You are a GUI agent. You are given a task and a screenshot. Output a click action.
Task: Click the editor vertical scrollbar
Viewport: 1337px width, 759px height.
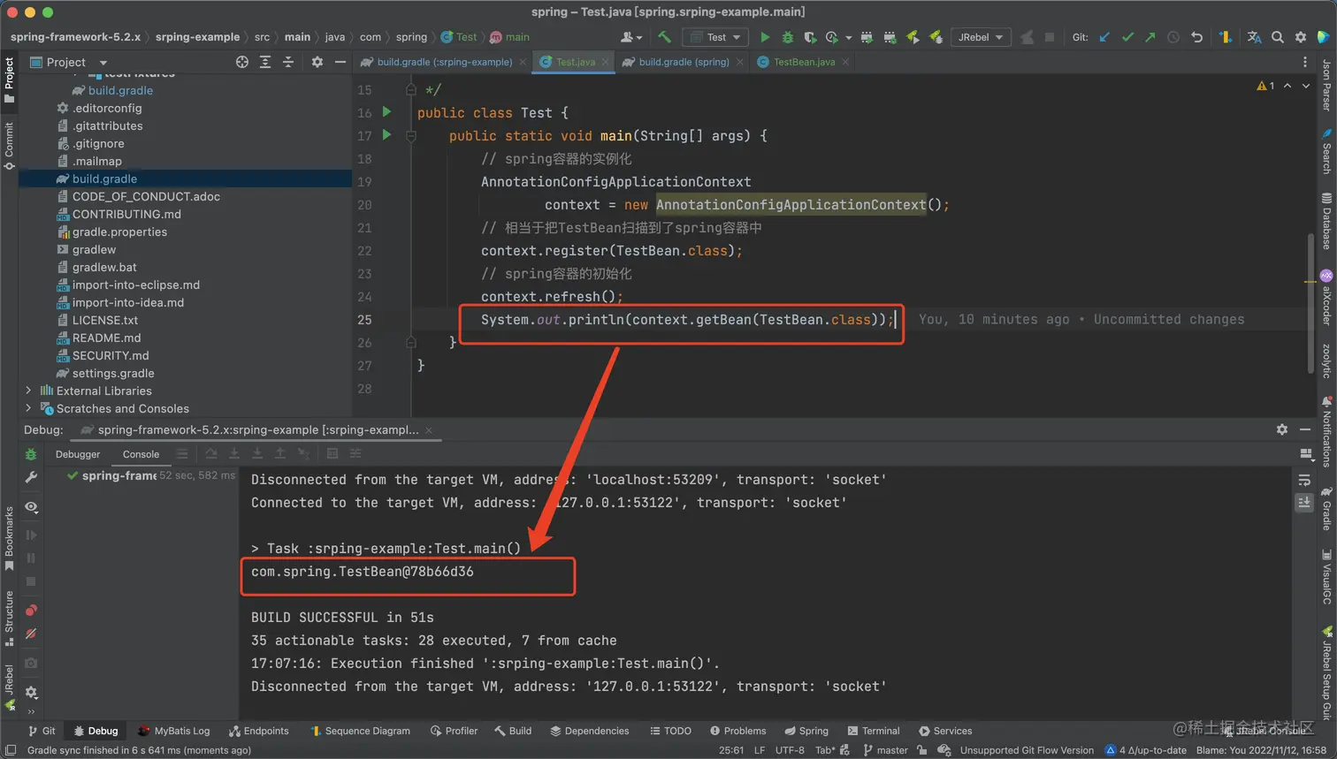tap(1310, 303)
